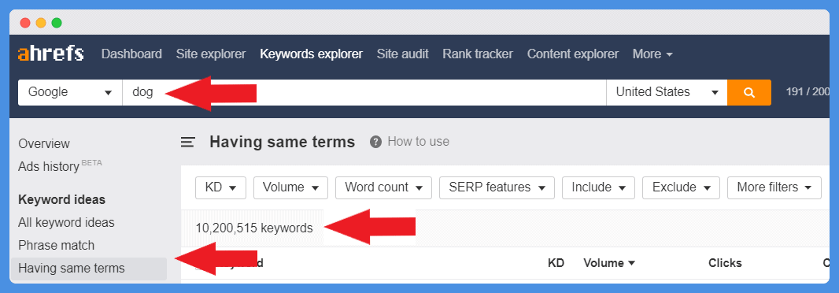
Task: Open the United States country dropdown
Action: point(667,92)
